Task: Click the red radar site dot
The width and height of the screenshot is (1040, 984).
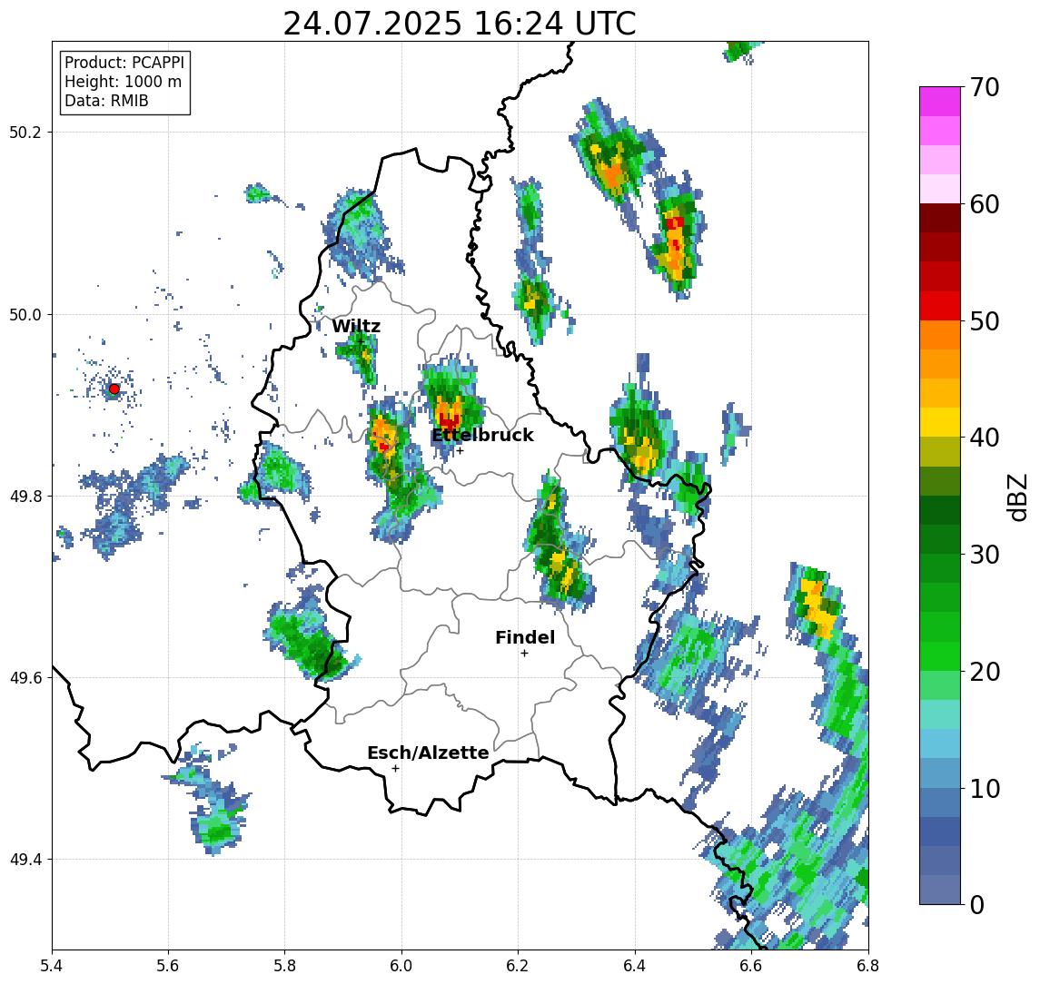Action: pyautogui.click(x=114, y=389)
